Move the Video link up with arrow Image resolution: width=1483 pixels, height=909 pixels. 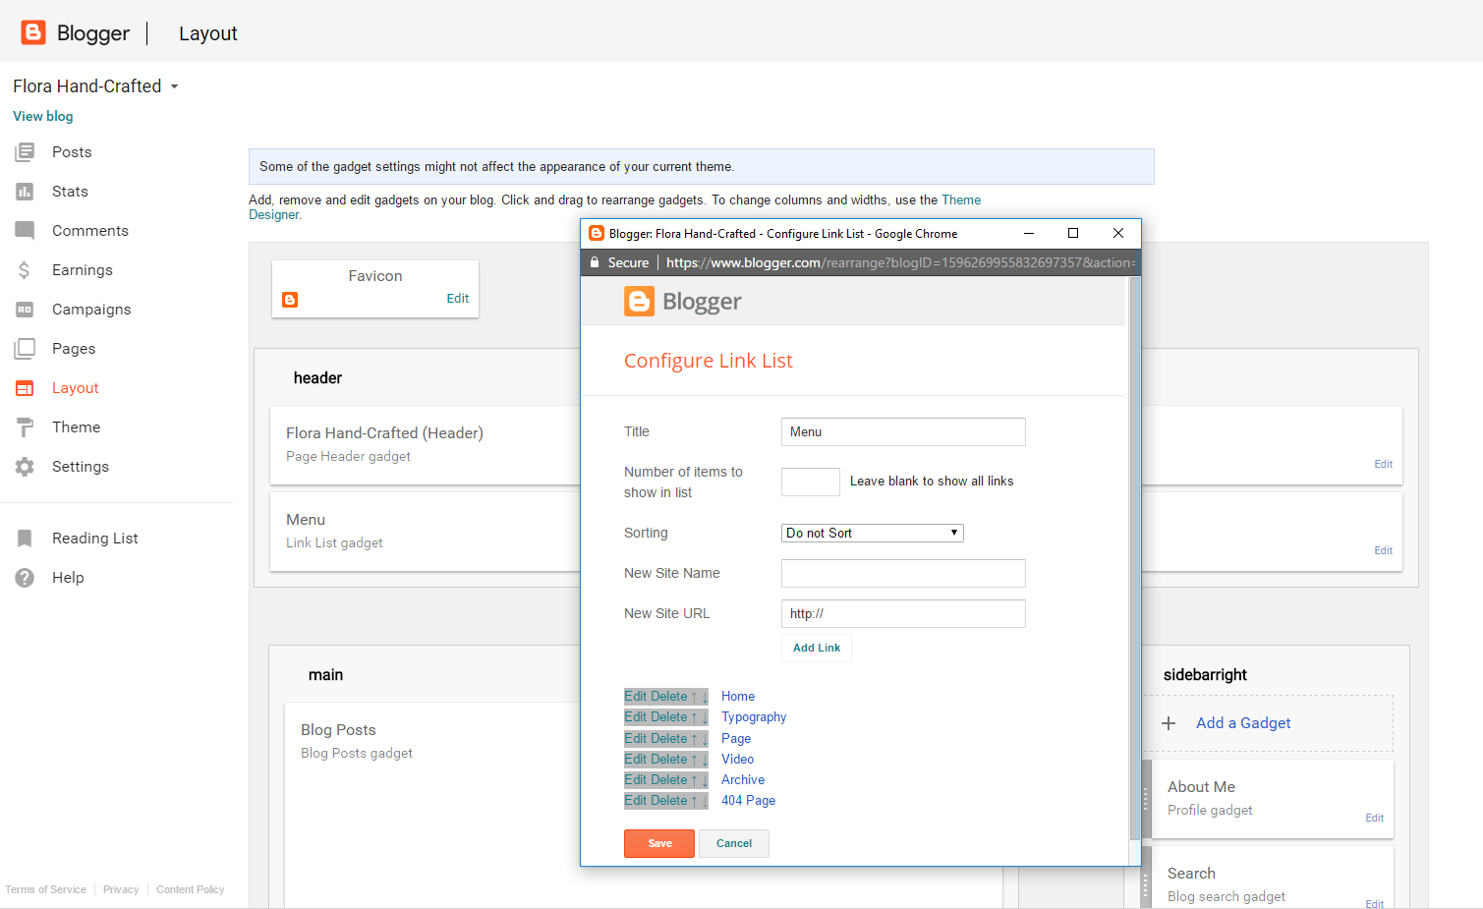(x=694, y=760)
